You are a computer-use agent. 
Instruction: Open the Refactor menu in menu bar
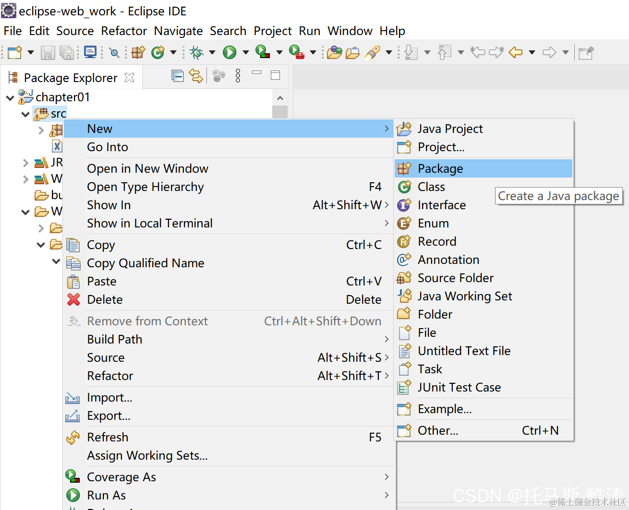pyautogui.click(x=124, y=31)
